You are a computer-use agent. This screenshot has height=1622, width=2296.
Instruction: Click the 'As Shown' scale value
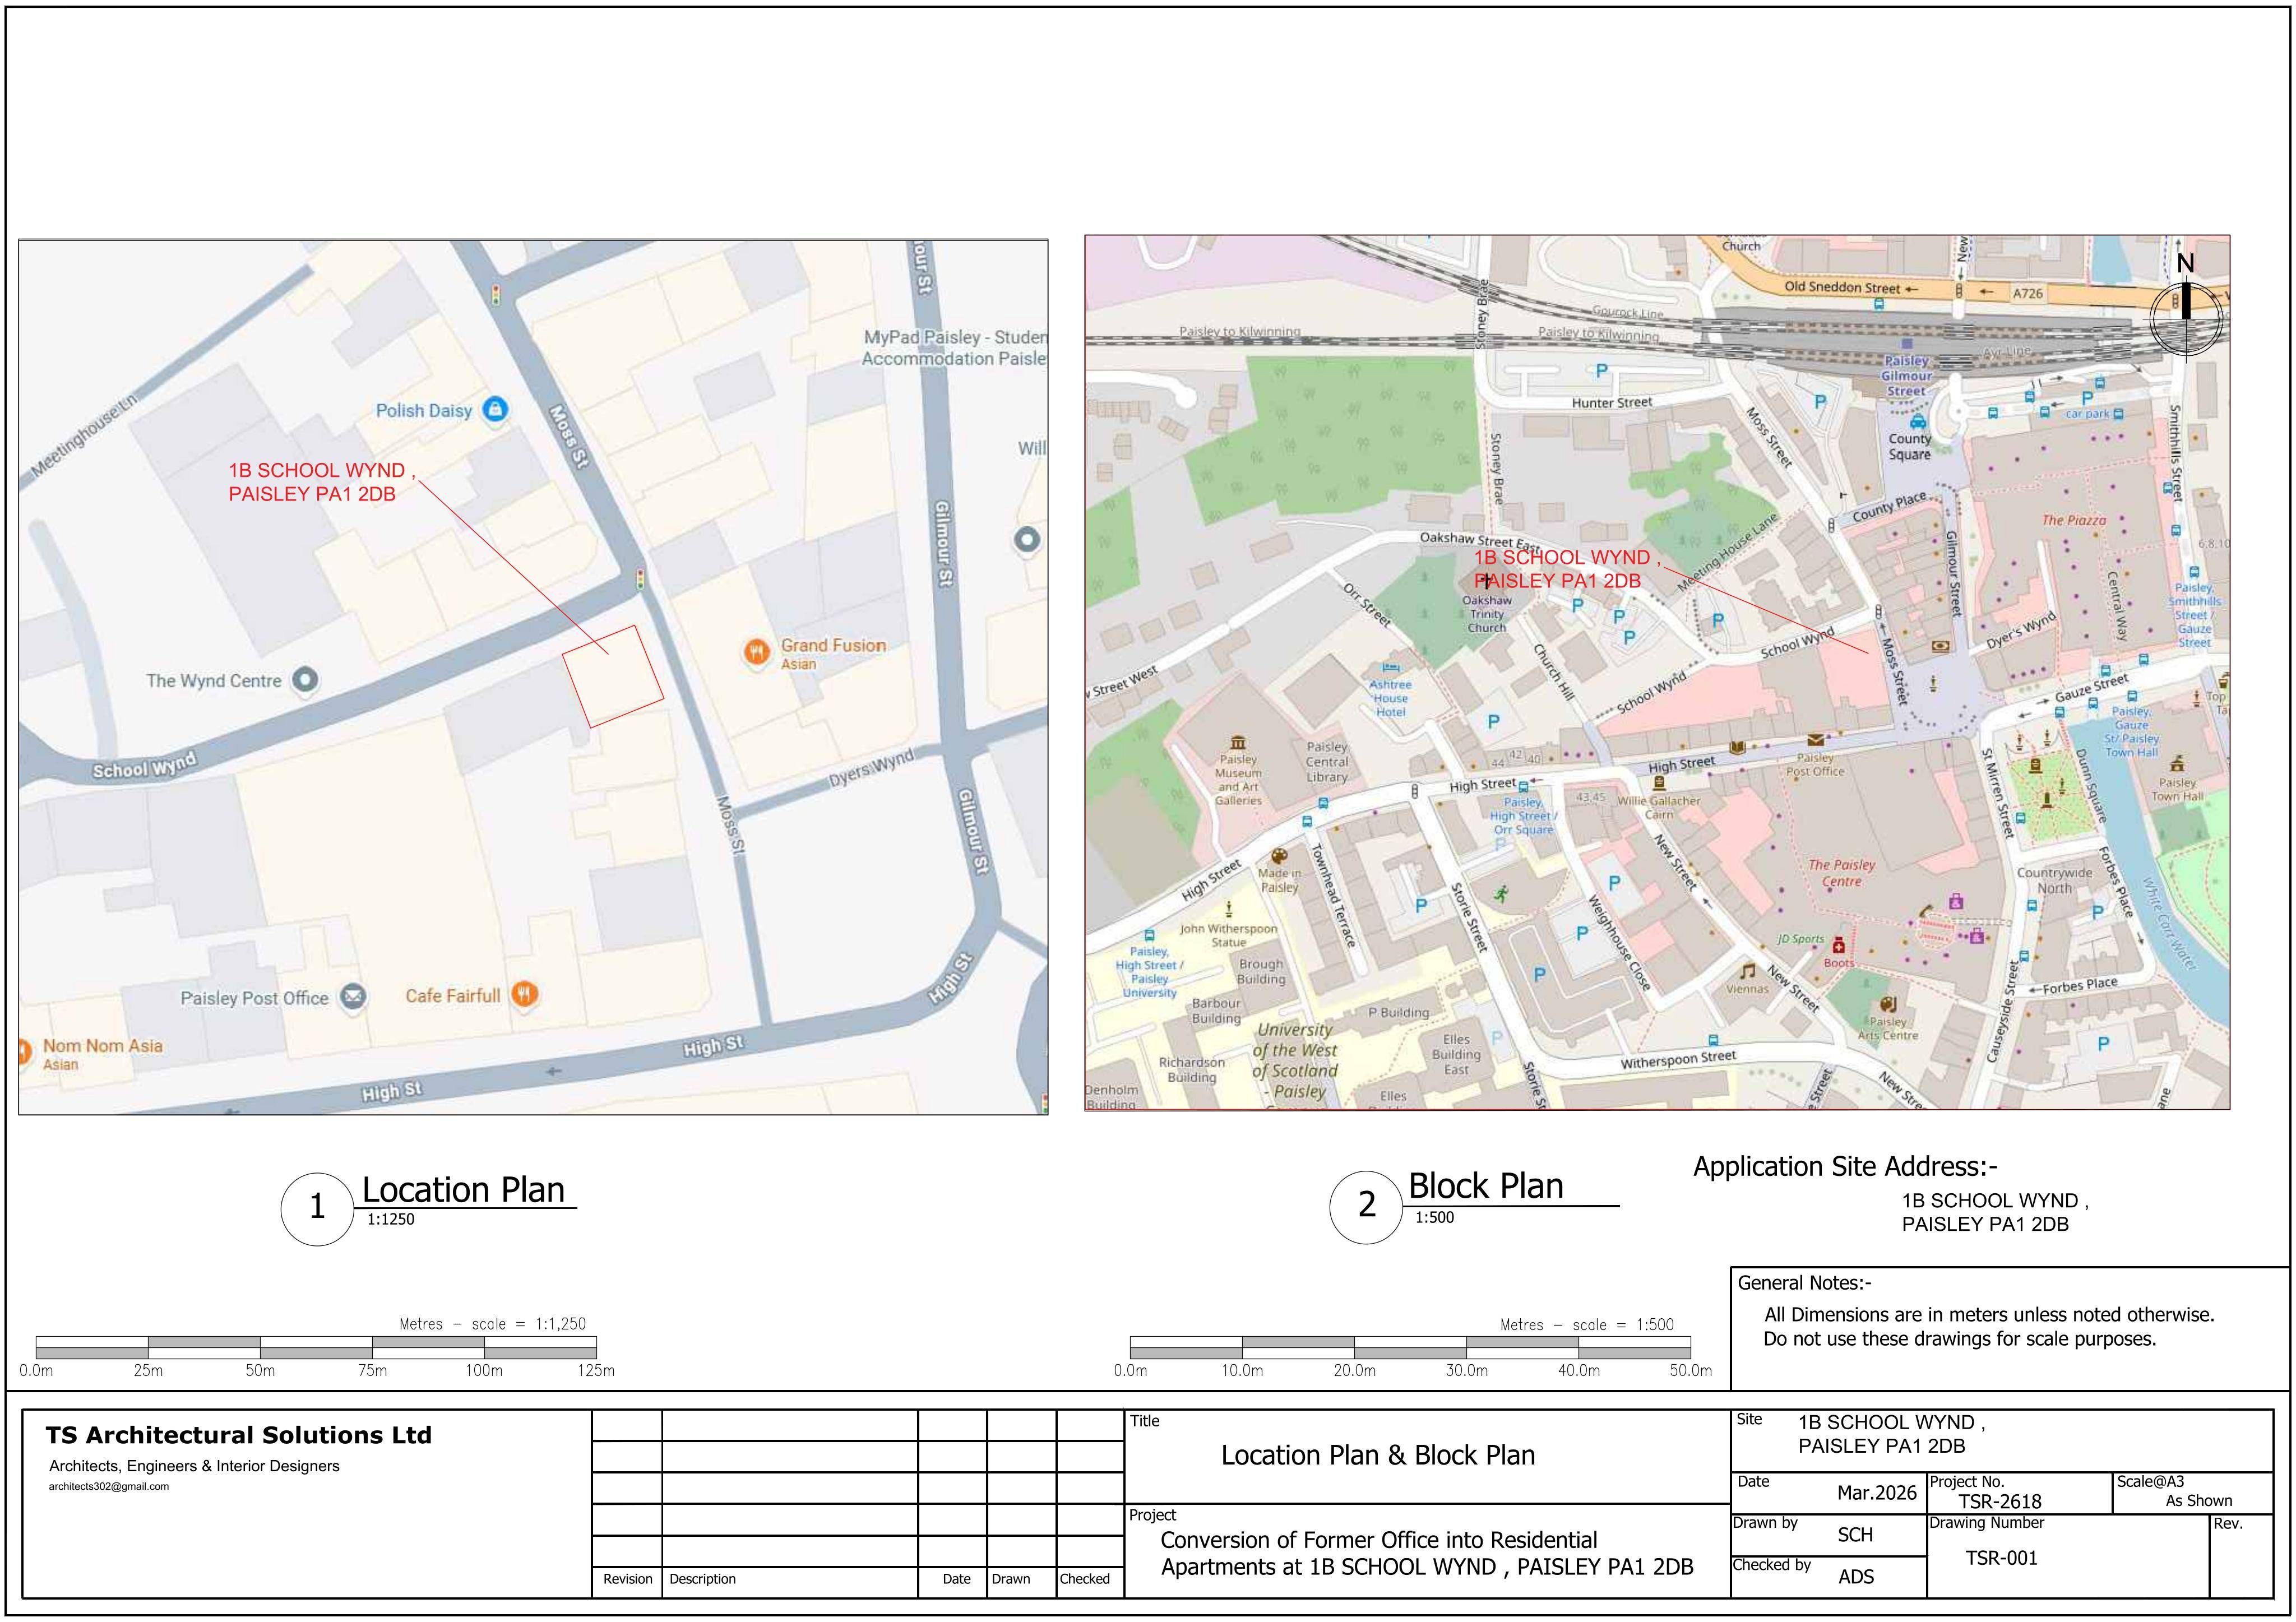2199,1501
